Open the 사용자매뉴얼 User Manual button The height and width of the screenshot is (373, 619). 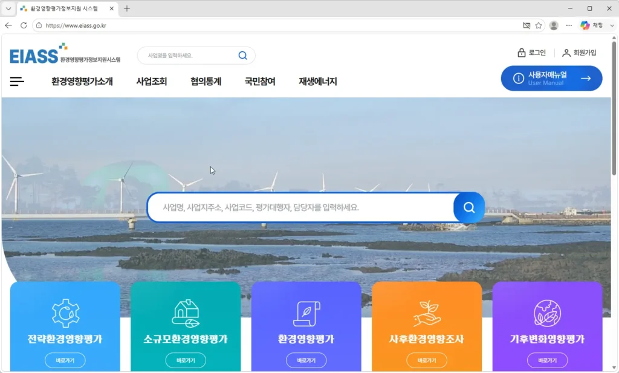coord(551,78)
